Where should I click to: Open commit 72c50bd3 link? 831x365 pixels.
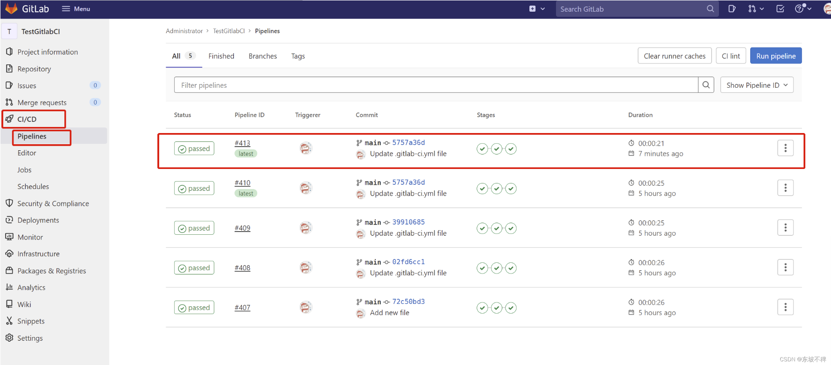point(408,302)
